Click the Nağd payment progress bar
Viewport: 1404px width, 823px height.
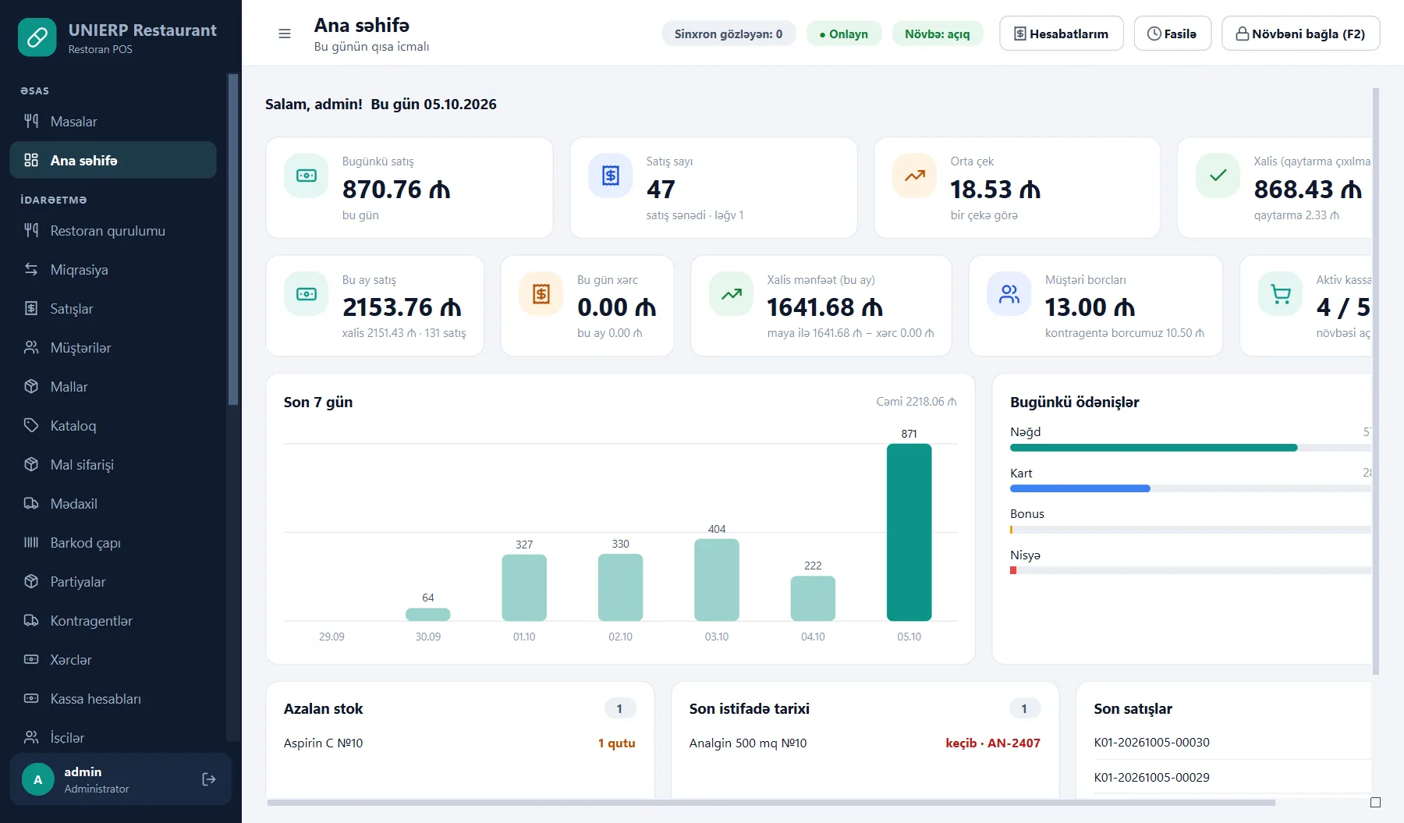(x=1190, y=448)
